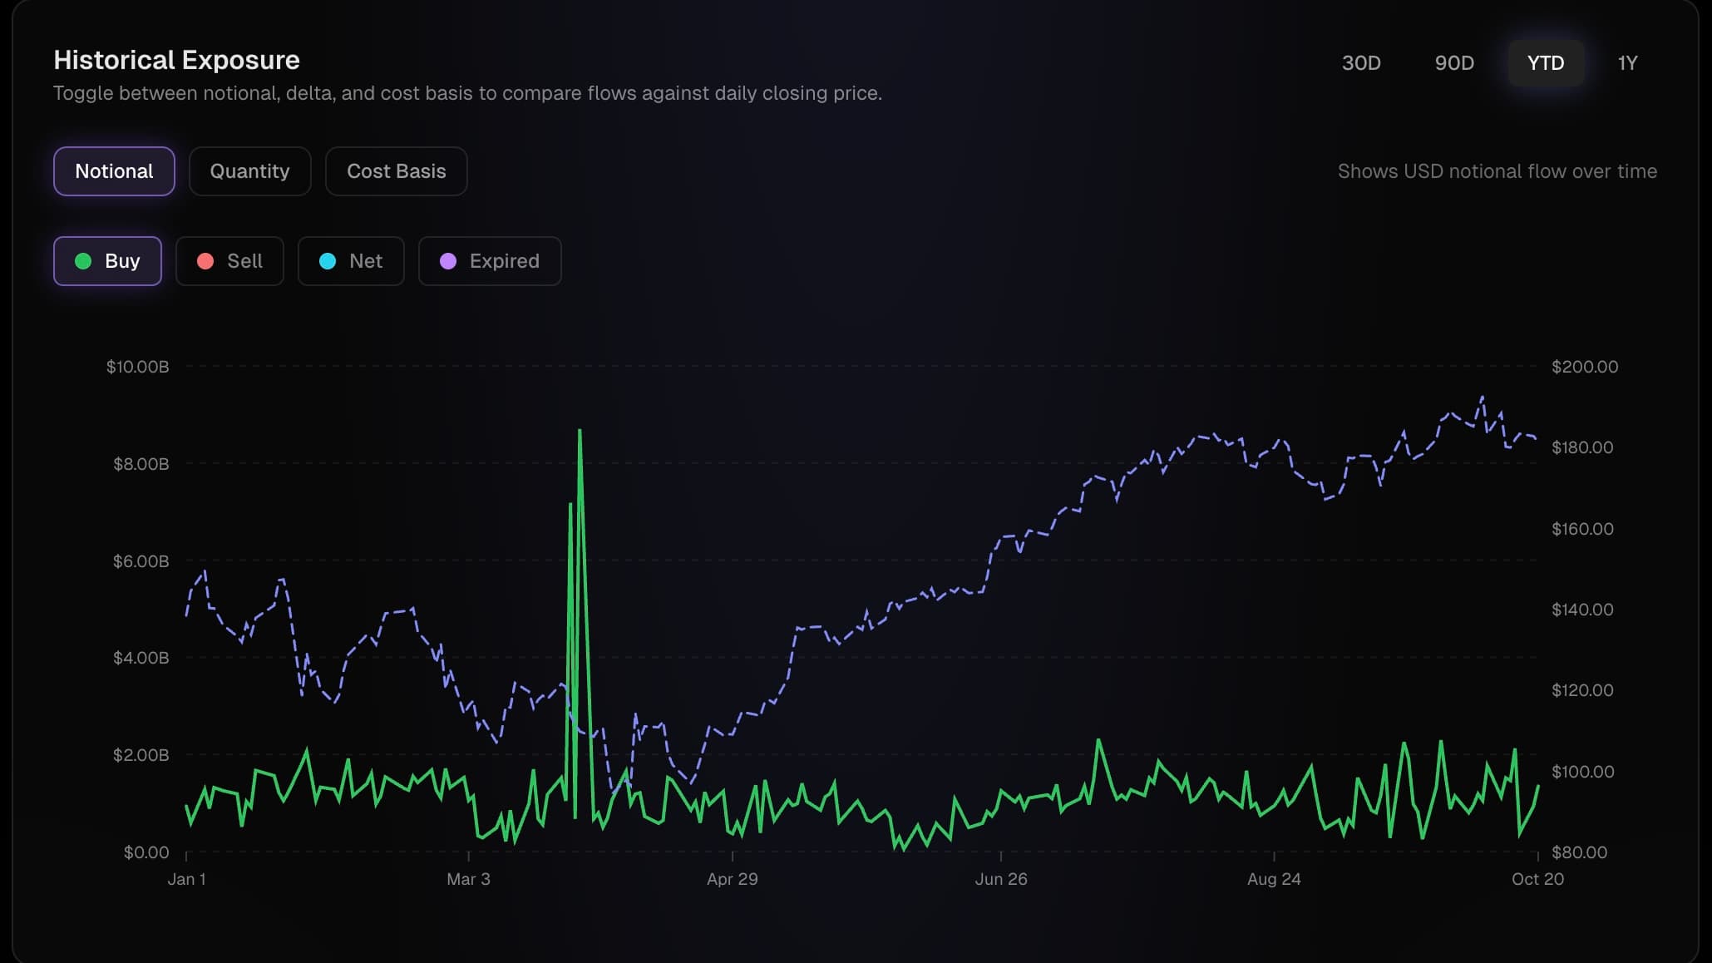Click the Historical Exposure heading
The height and width of the screenshot is (963, 1712).
[x=176, y=60]
